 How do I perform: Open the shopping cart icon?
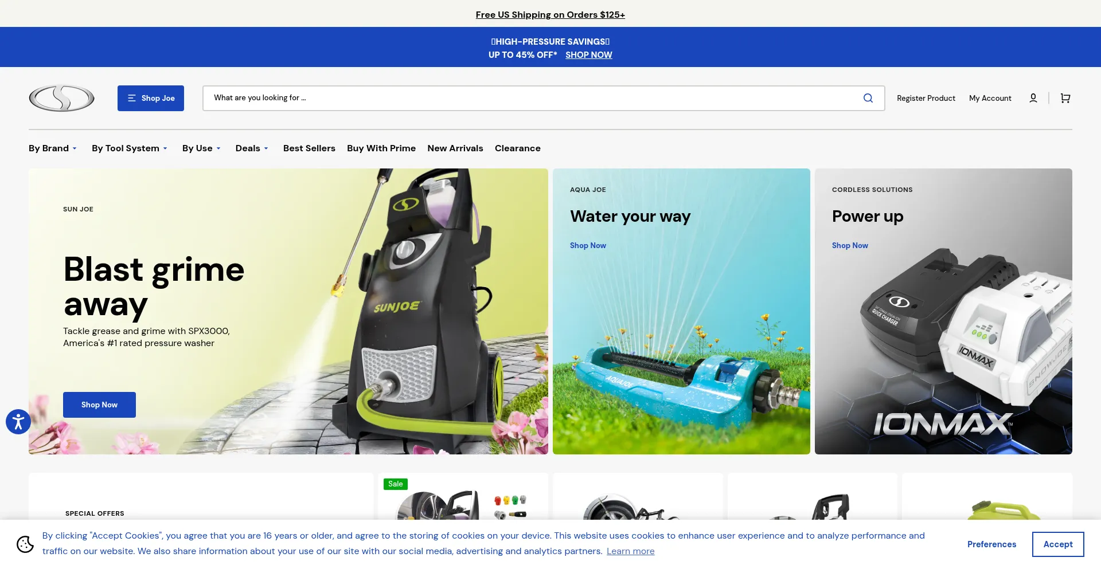[x=1065, y=98]
